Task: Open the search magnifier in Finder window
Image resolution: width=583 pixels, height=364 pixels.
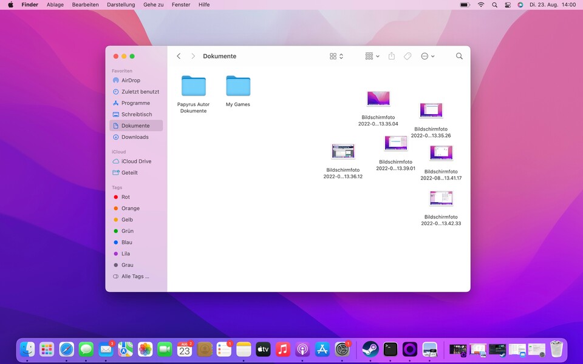Action: 459,56
